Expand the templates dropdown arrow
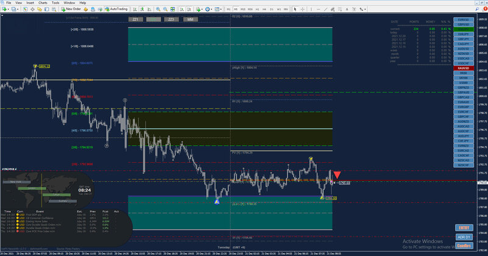 pyautogui.click(x=221, y=9)
